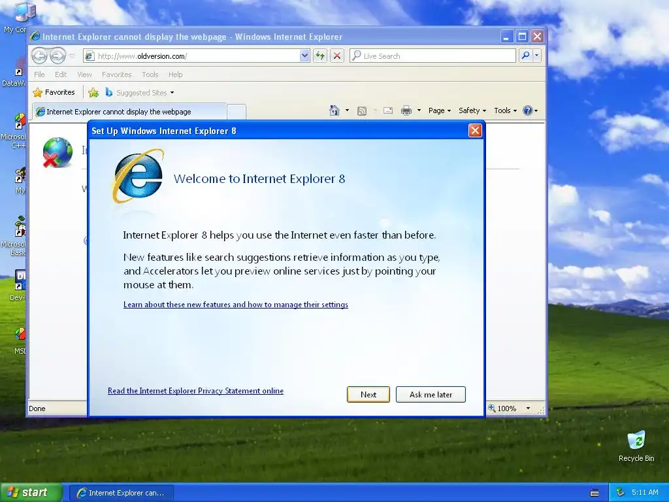Click the Ask me later button
669x502 pixels.
[431, 394]
